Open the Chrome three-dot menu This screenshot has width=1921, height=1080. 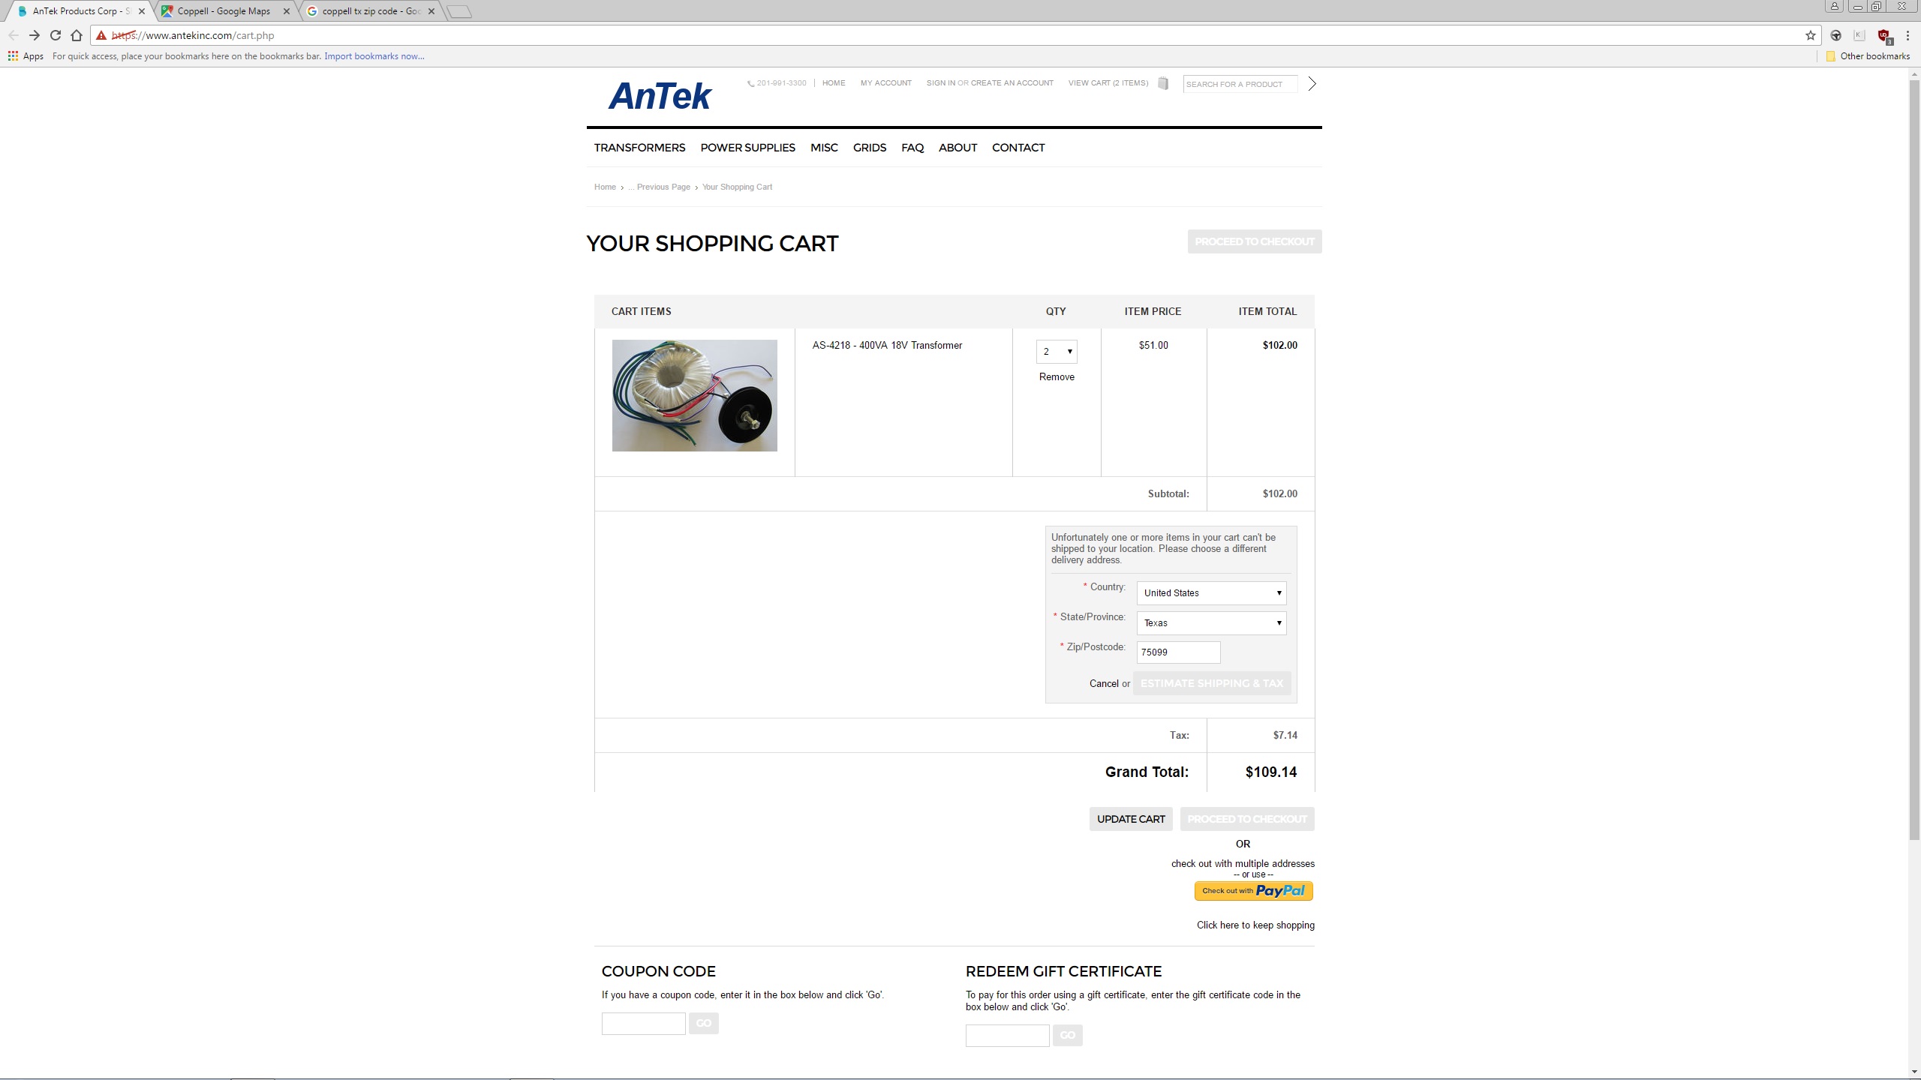(x=1907, y=35)
